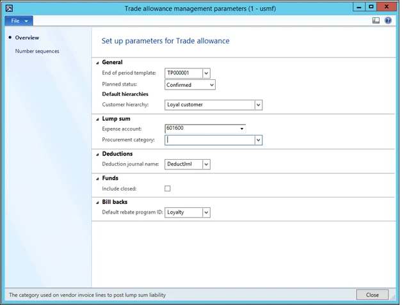The image size is (402, 305).
Task: Click the window title text
Action: [200, 9]
